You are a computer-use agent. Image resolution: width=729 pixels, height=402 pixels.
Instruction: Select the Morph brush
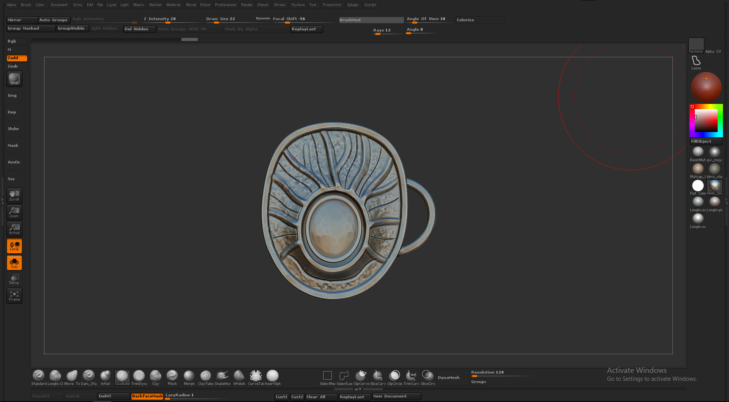click(x=189, y=377)
